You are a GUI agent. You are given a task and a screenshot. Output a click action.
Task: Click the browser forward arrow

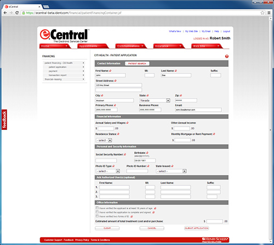click(x=11, y=13)
